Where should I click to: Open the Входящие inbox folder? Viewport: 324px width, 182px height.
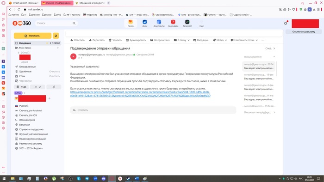click(37, 43)
